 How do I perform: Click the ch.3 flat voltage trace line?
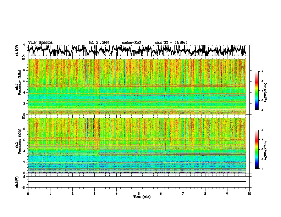click(137, 182)
